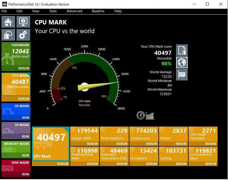228x180 pixels.
Task: Run the 2D Mark test
Action: (26, 118)
